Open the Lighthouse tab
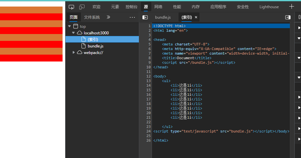 (x=269, y=7)
